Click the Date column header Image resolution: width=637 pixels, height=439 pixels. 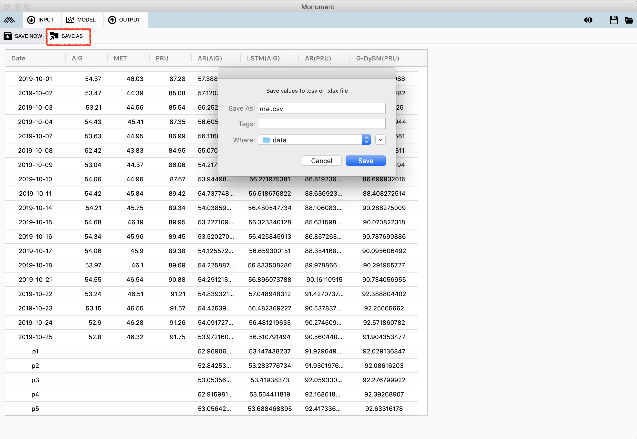click(x=18, y=58)
